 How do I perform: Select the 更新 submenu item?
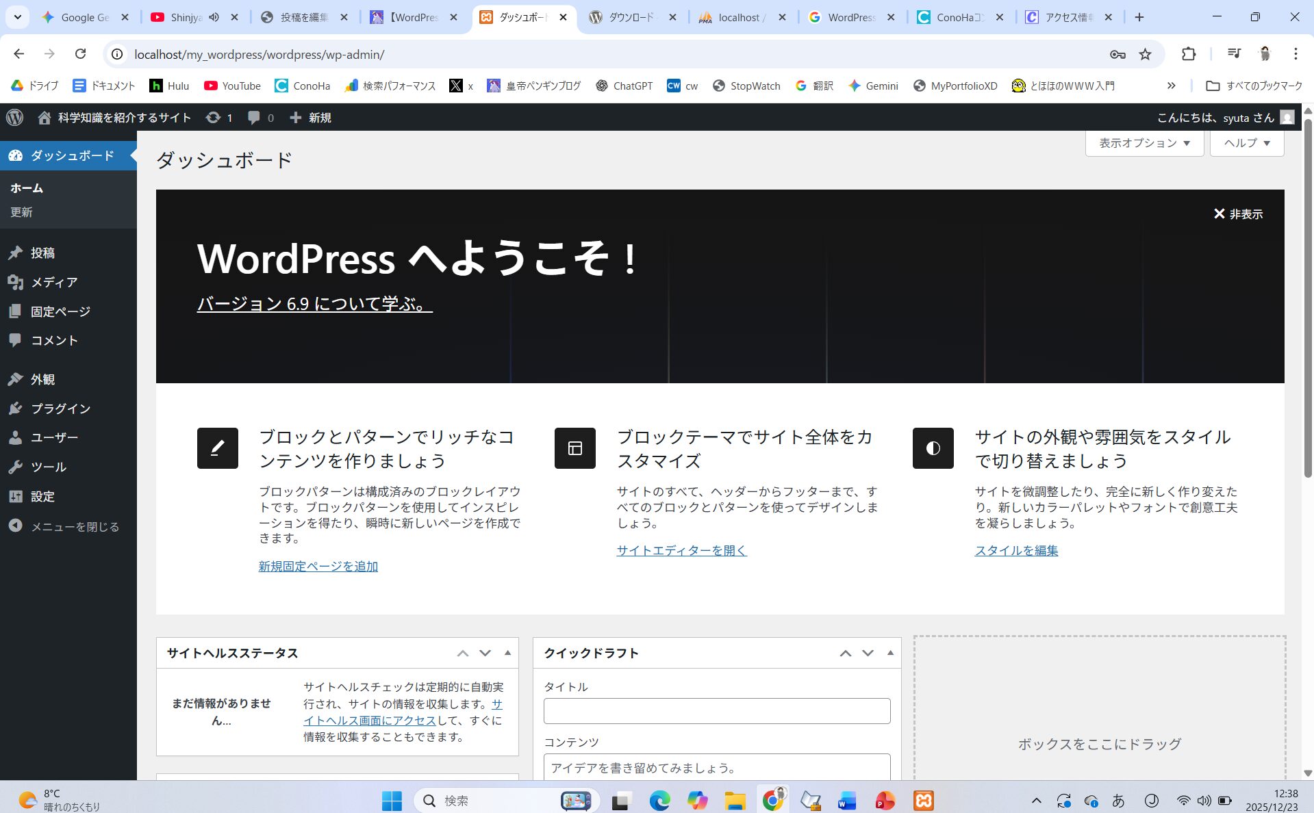[x=21, y=212]
